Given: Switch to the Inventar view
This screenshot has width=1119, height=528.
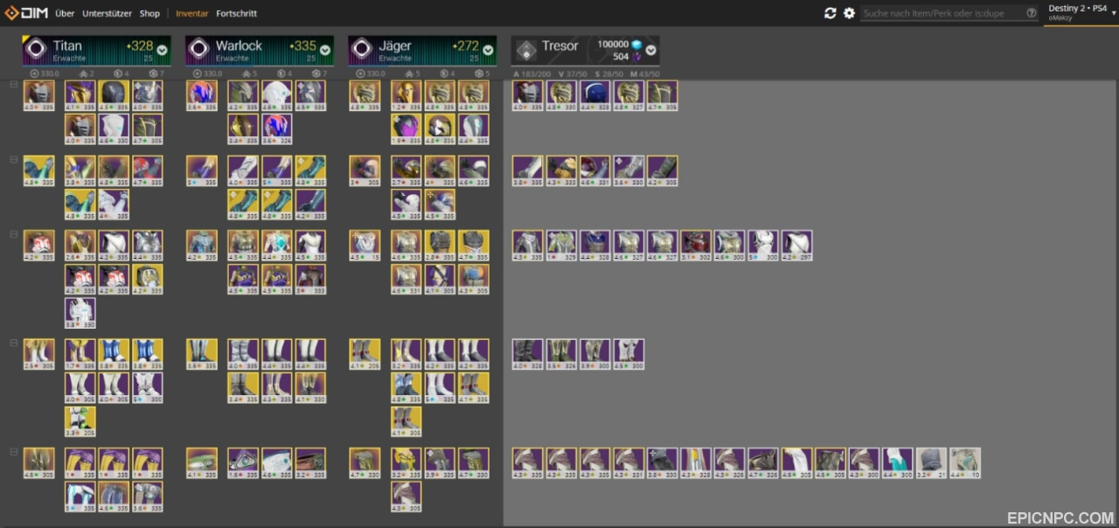Looking at the screenshot, I should (x=191, y=13).
